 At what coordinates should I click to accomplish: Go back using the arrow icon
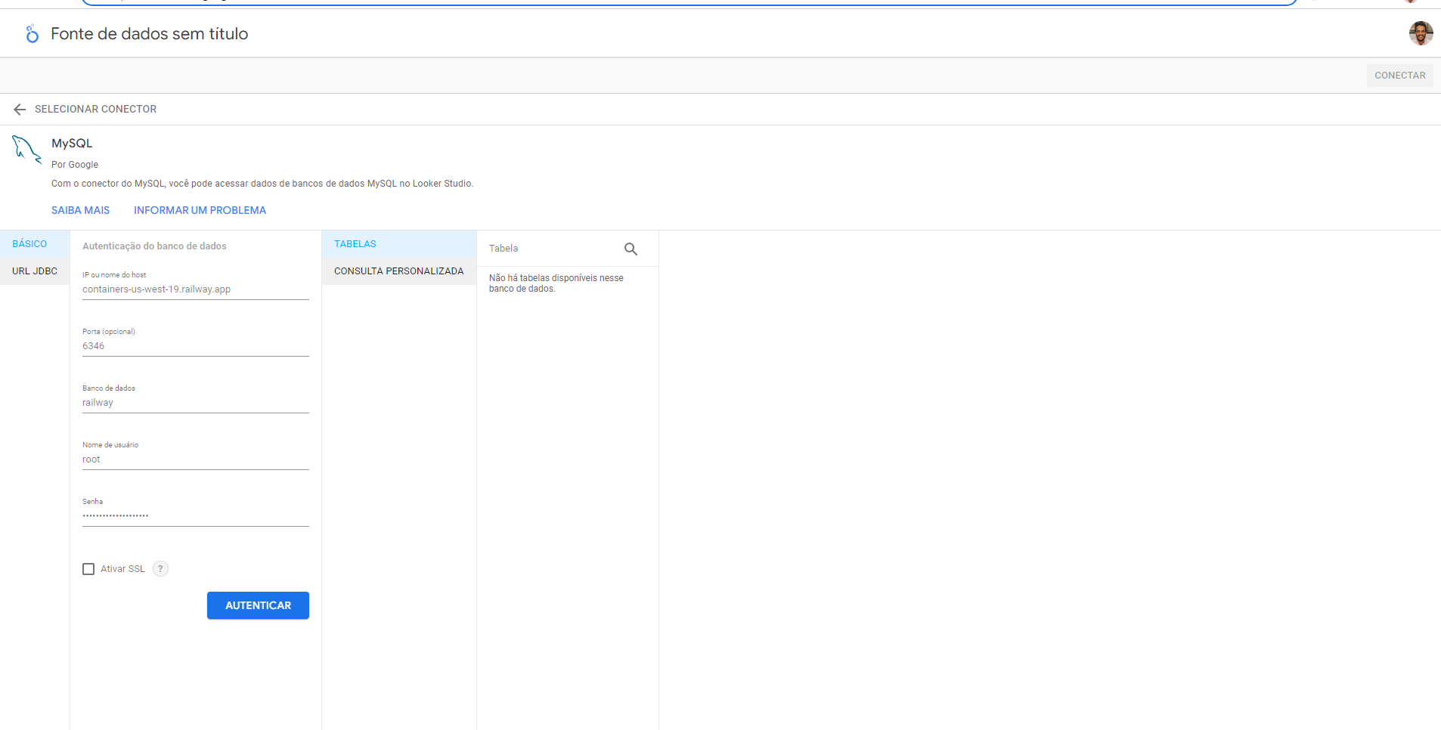[x=20, y=110]
